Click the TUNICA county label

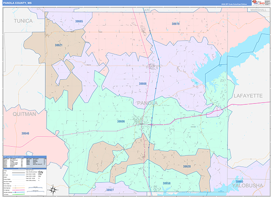point(23,21)
